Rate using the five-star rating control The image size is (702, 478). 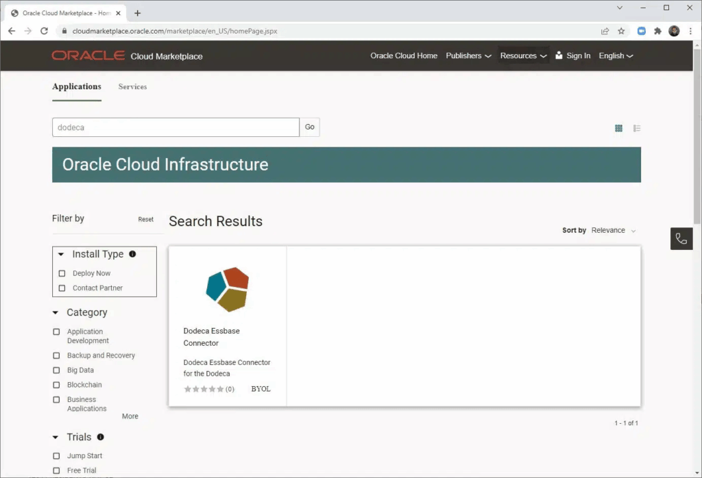[x=204, y=389]
